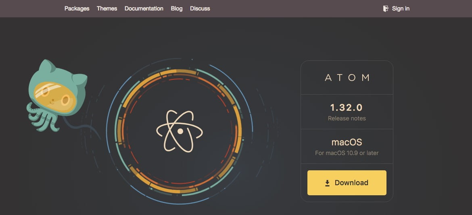Download Atom for macOS

(347, 182)
